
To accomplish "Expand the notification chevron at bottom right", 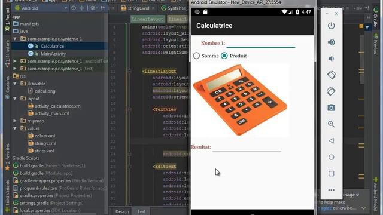I will 364,208.
